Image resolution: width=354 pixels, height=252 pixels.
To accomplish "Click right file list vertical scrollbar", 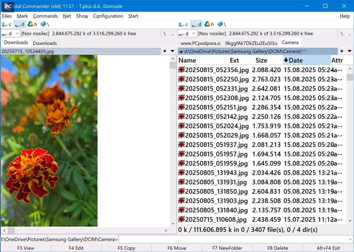I will (x=350, y=149).
